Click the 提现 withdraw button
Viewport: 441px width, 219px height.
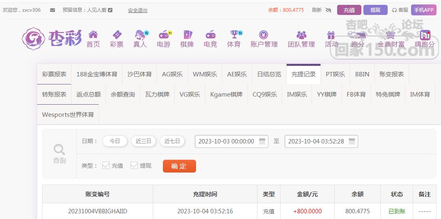[x=376, y=10]
